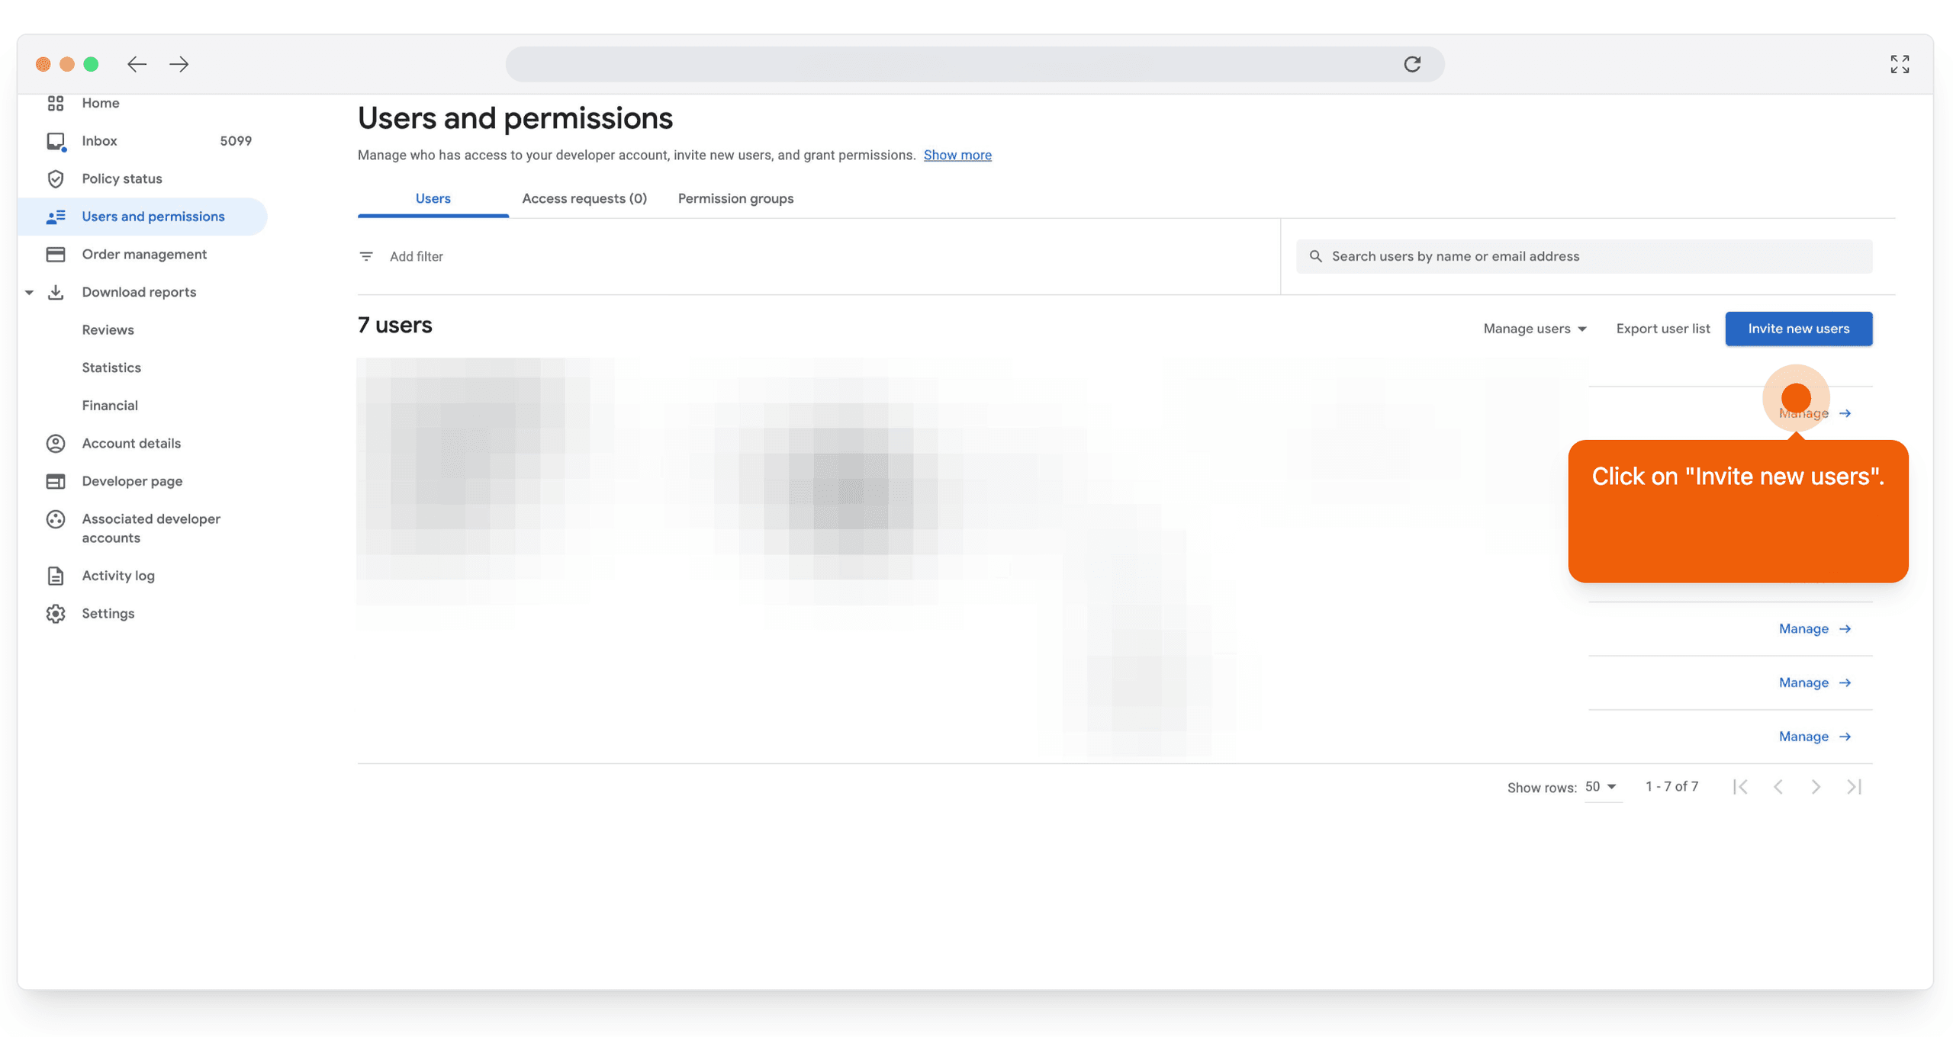Click the Invite new users button
Viewport: 1953px width, 1037px height.
click(x=1799, y=329)
